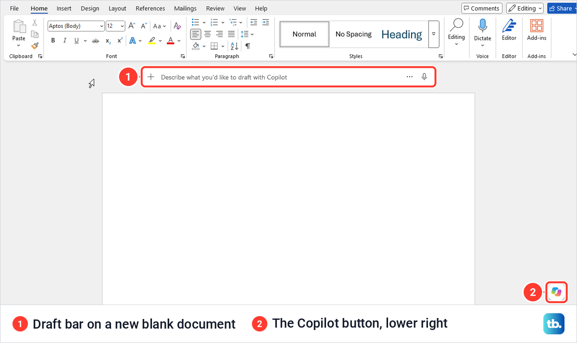Apply Text Effects with the outlined A icon
The height and width of the screenshot is (343, 577).
pos(132,41)
